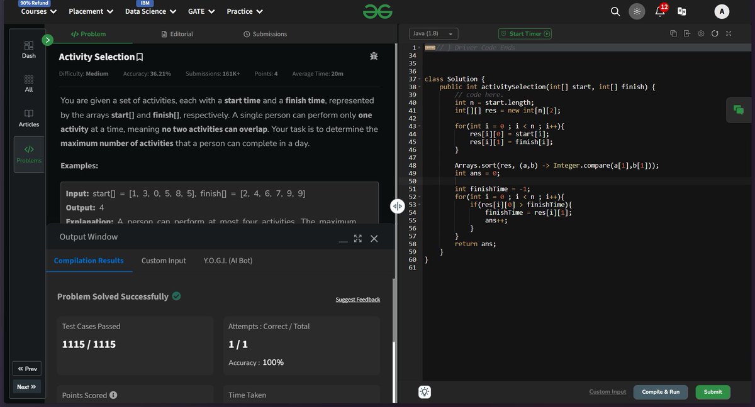The width and height of the screenshot is (755, 407).
Task: Click the GeeksforGeeks logo
Action: point(377,11)
